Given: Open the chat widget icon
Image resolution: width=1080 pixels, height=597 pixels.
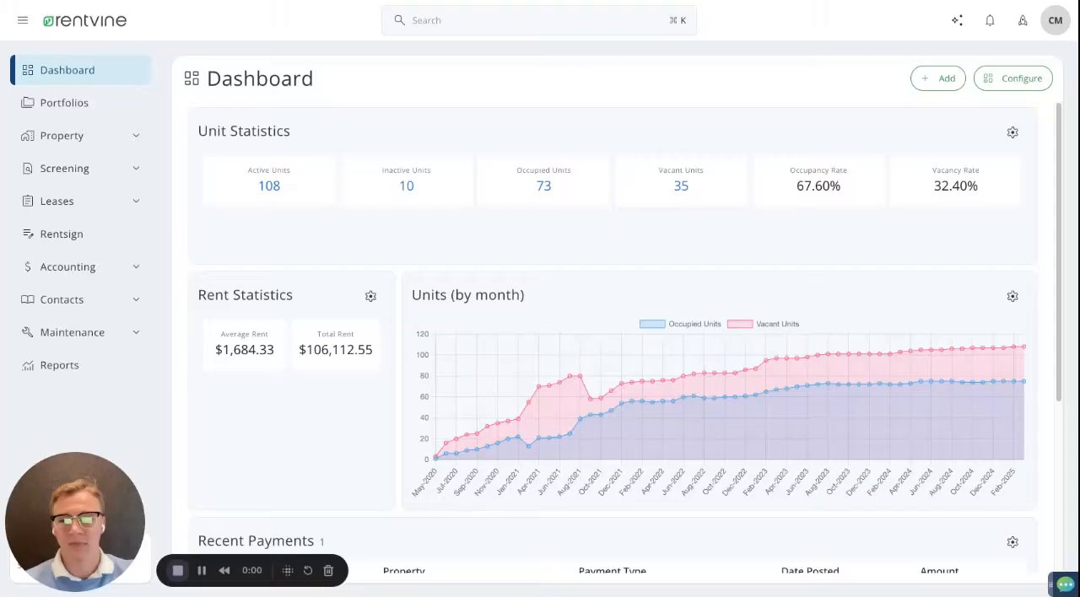Looking at the screenshot, I should point(1065,584).
